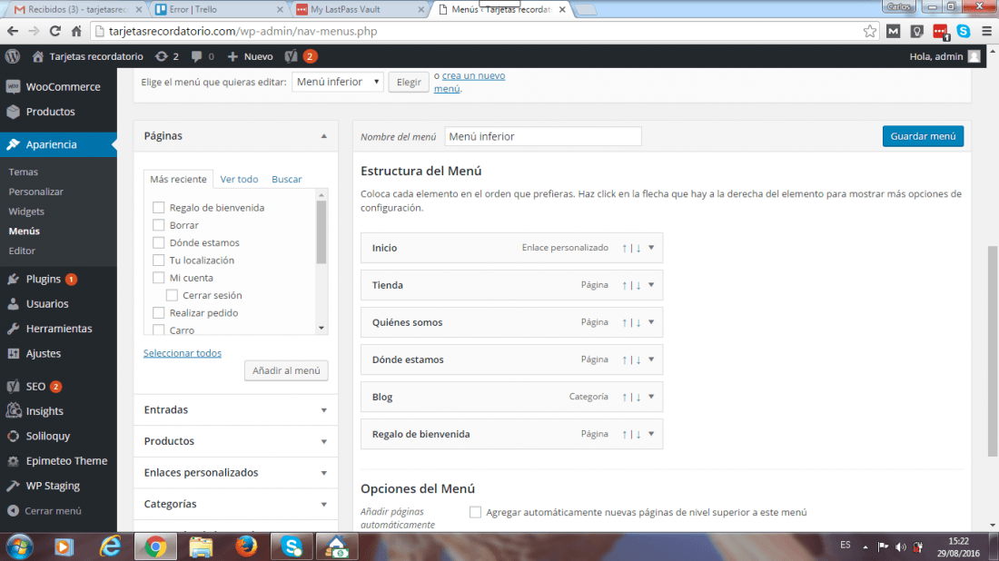Expand Quiénes somos item options

(651, 322)
